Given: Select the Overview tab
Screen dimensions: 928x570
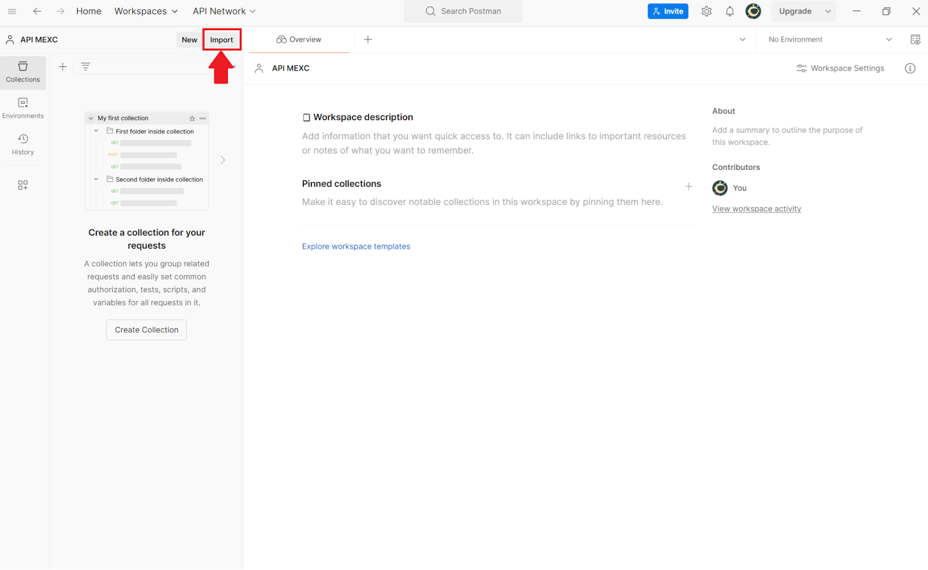Looking at the screenshot, I should tap(299, 39).
